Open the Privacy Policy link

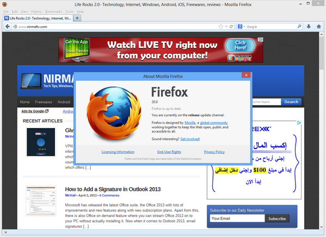(x=214, y=152)
